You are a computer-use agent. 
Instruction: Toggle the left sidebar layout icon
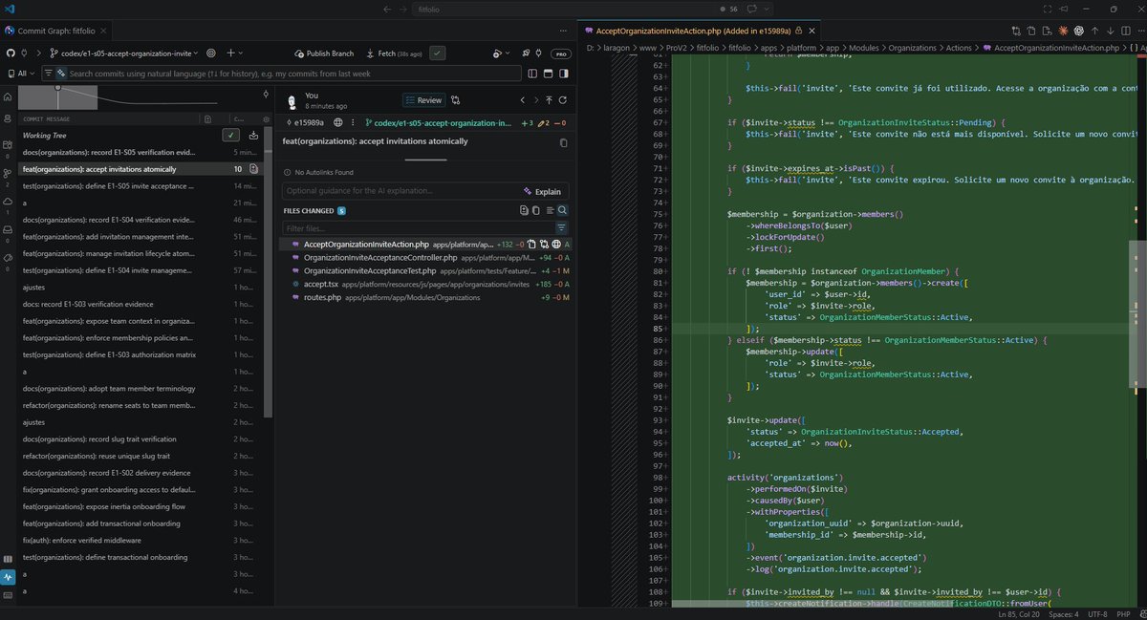[532, 74]
